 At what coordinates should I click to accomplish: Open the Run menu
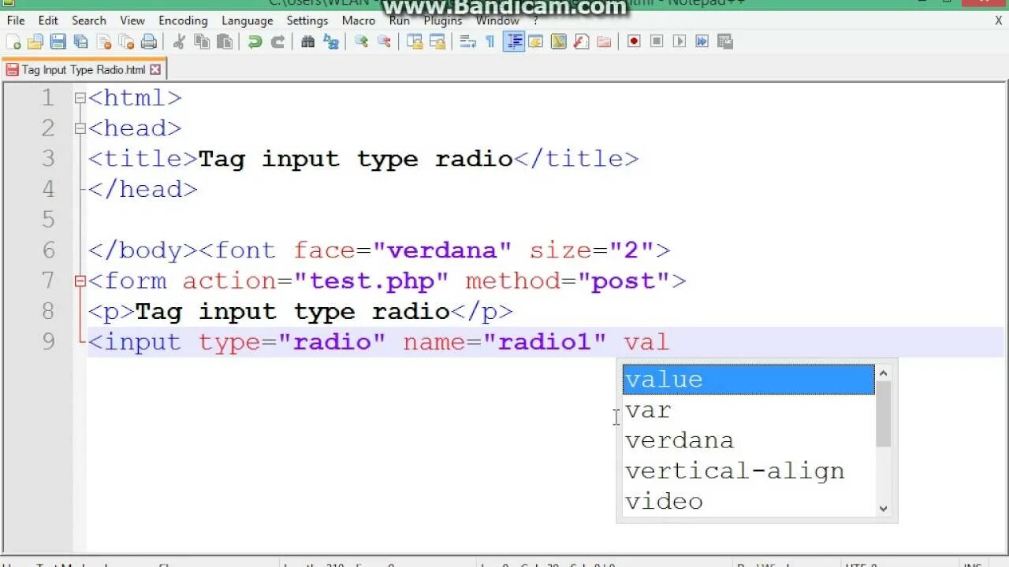click(x=400, y=20)
